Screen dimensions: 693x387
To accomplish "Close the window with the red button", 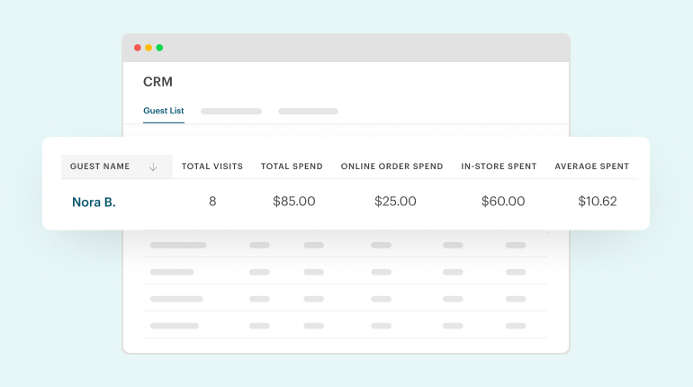I will [138, 48].
